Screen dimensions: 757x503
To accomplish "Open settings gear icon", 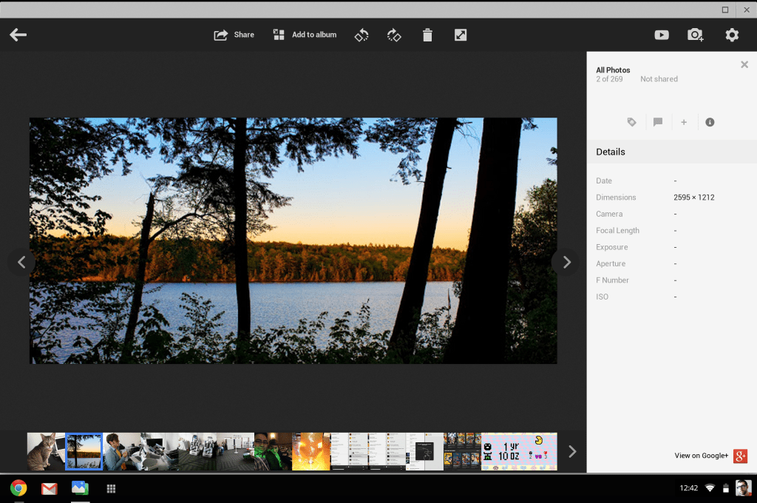I will pyautogui.click(x=732, y=35).
